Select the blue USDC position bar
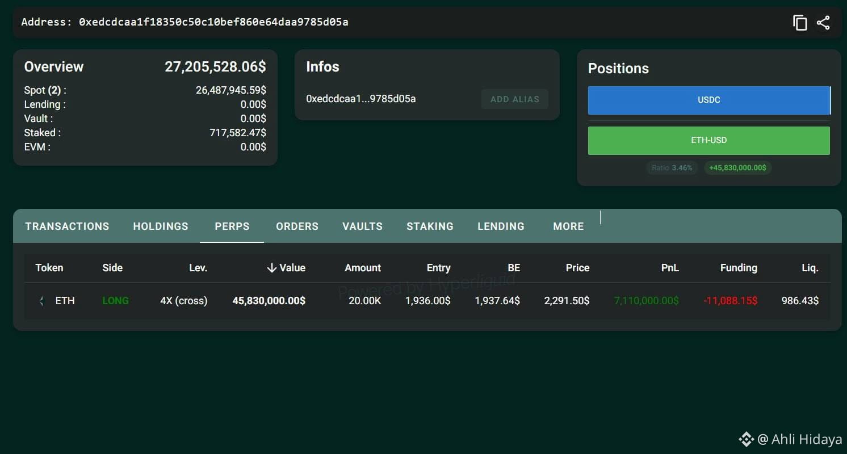The width and height of the screenshot is (847, 454). pos(709,100)
